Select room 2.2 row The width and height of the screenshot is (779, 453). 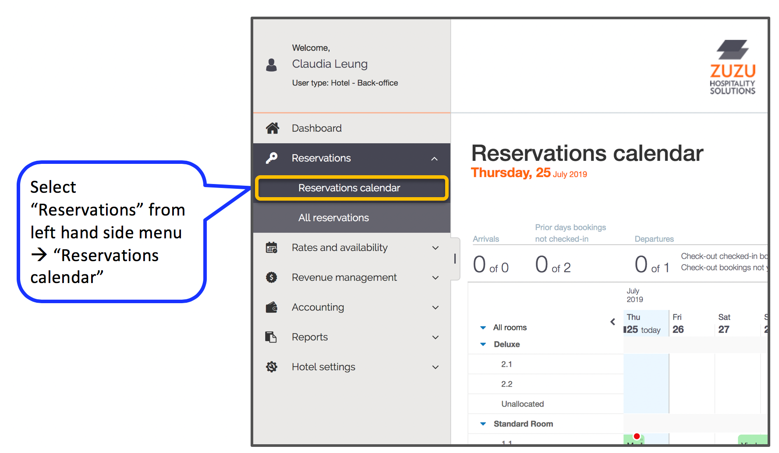[545, 384]
